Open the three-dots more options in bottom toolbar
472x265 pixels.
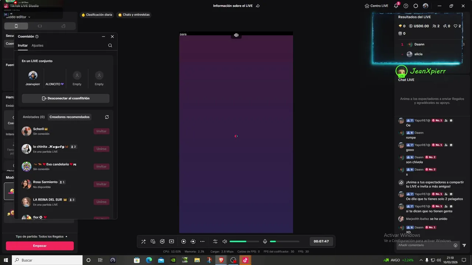[x=202, y=241]
